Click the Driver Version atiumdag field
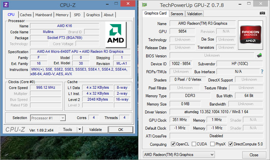This screenshot has width=270, height=160. click(x=216, y=112)
